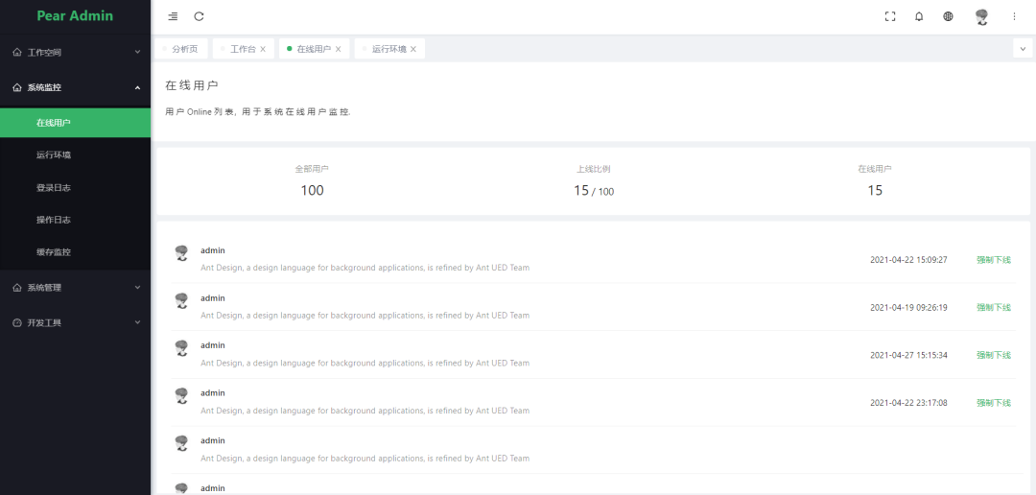1036x495 pixels.
Task: Open 操作日志 from the sidebar
Action: tap(54, 220)
